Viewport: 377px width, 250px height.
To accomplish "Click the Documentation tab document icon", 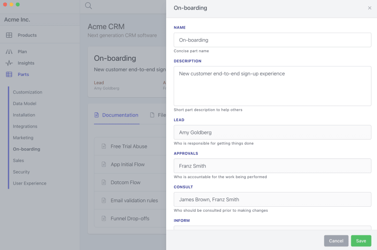I will click(97, 115).
